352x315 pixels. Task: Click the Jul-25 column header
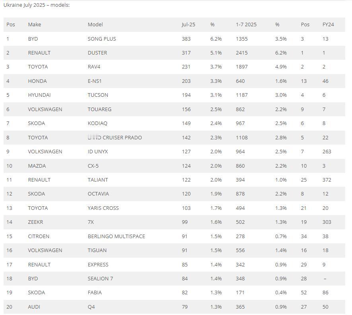pos(188,24)
